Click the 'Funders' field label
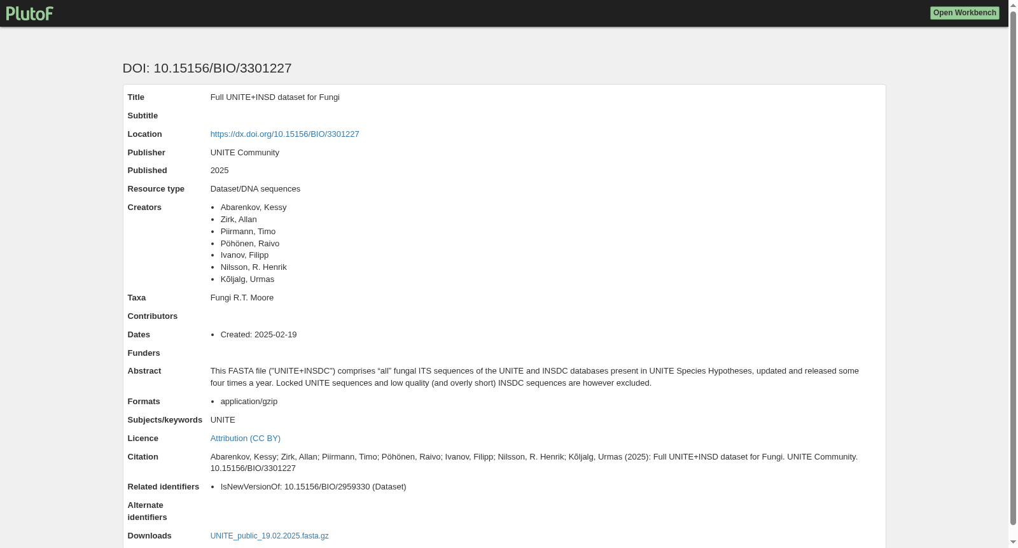This screenshot has width=1018, height=548. [144, 353]
